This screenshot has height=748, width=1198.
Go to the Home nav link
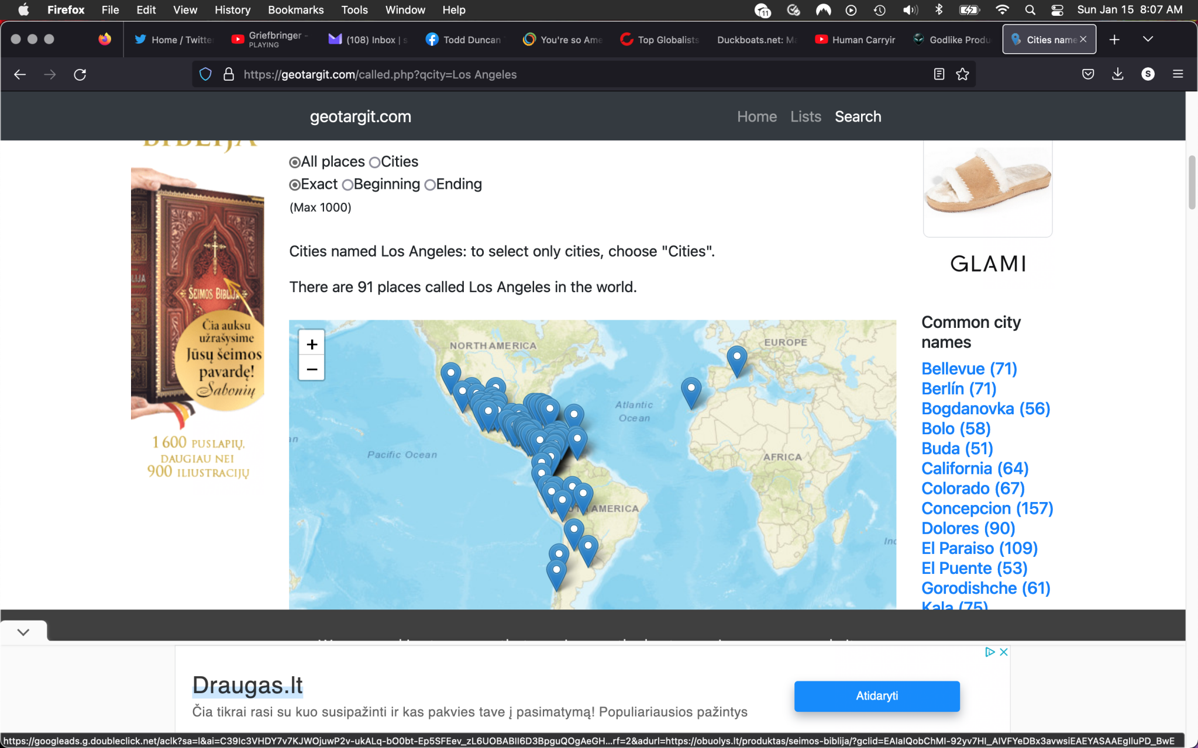click(757, 116)
